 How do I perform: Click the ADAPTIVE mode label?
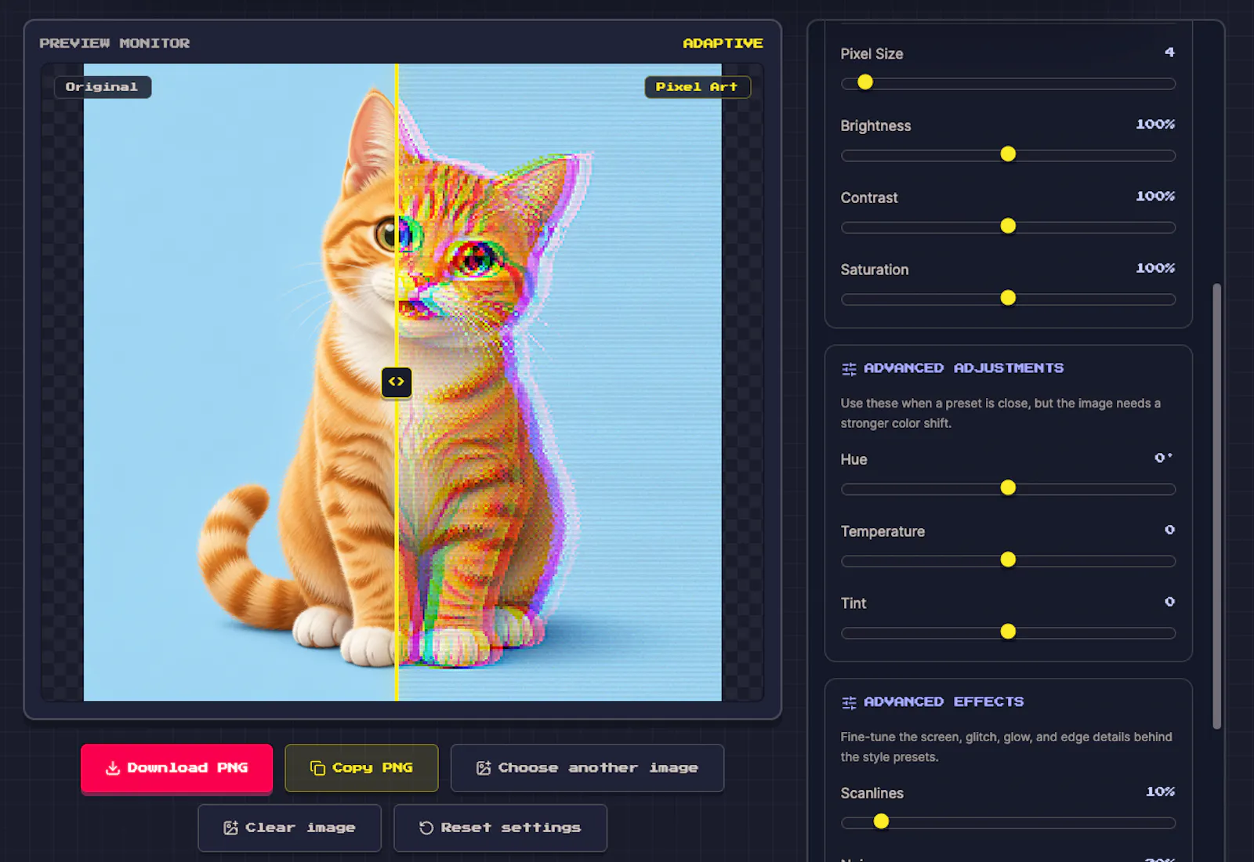point(723,43)
